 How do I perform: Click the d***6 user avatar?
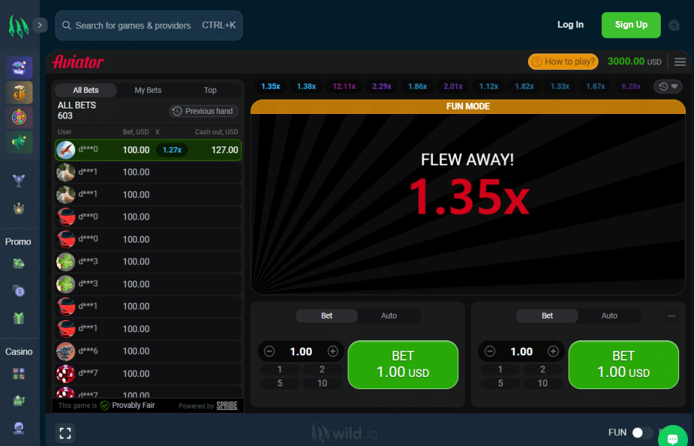(66, 351)
